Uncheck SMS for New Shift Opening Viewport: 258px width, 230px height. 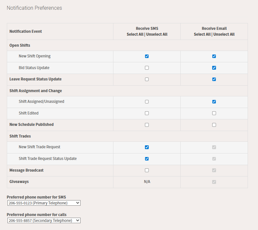(147, 56)
